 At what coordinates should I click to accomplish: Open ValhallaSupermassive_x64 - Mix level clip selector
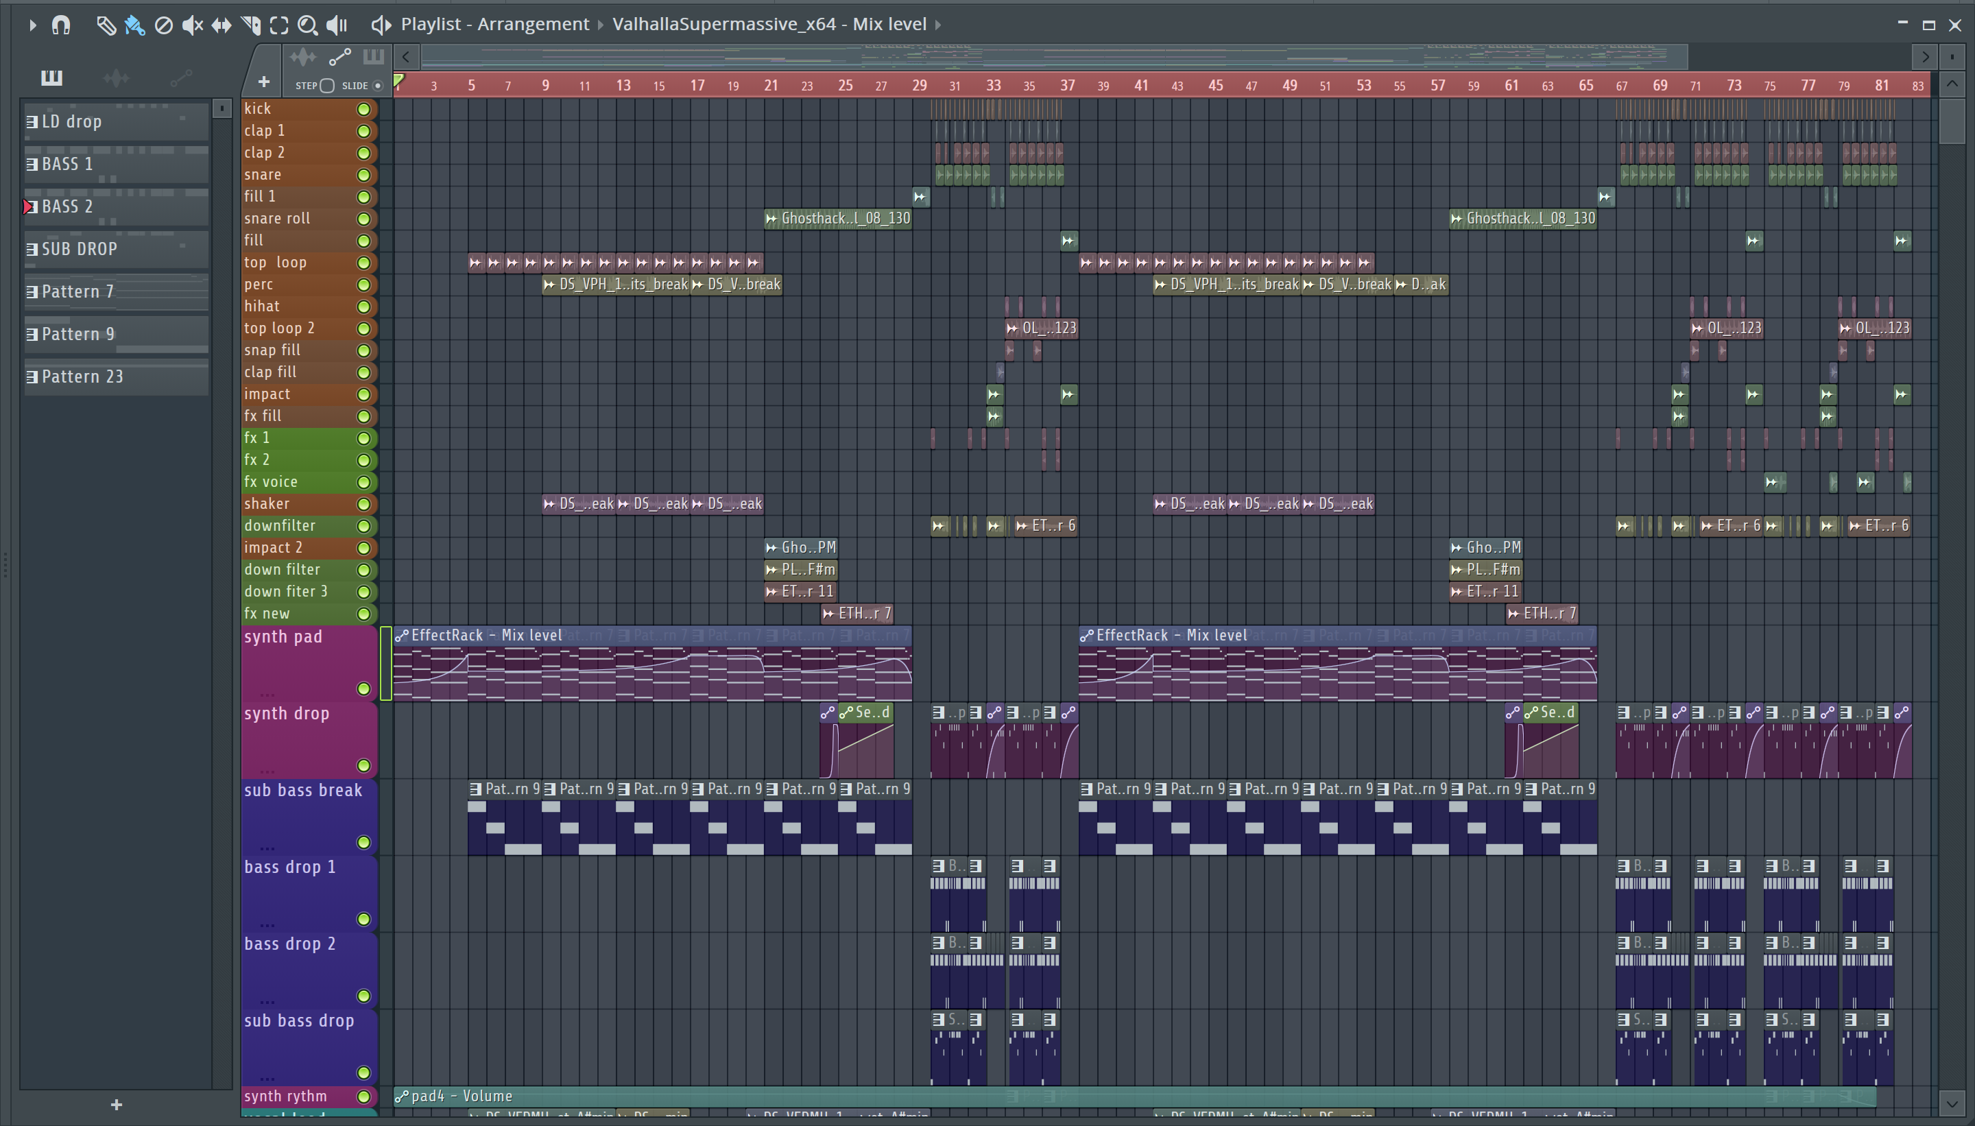click(769, 24)
